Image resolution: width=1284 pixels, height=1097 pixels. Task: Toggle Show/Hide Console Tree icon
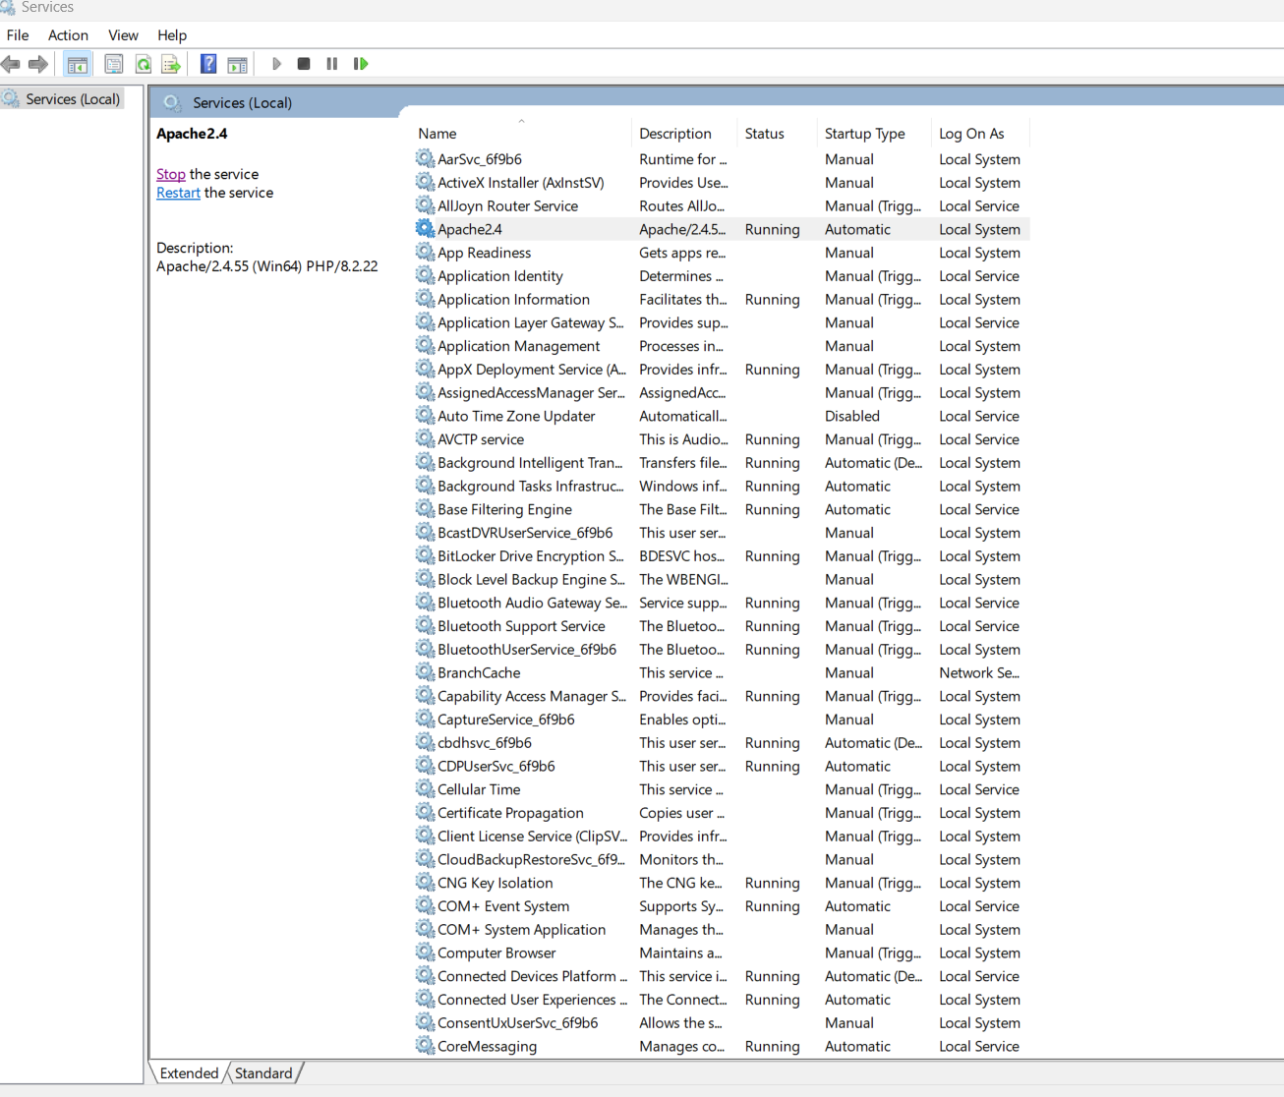click(x=78, y=65)
